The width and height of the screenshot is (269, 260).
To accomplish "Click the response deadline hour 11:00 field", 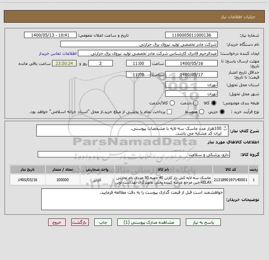I will pyautogui.click(x=138, y=63).
